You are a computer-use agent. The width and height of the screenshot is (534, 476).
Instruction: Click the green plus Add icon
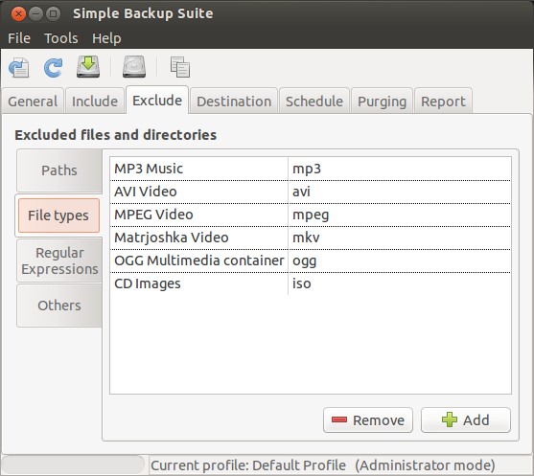point(450,419)
